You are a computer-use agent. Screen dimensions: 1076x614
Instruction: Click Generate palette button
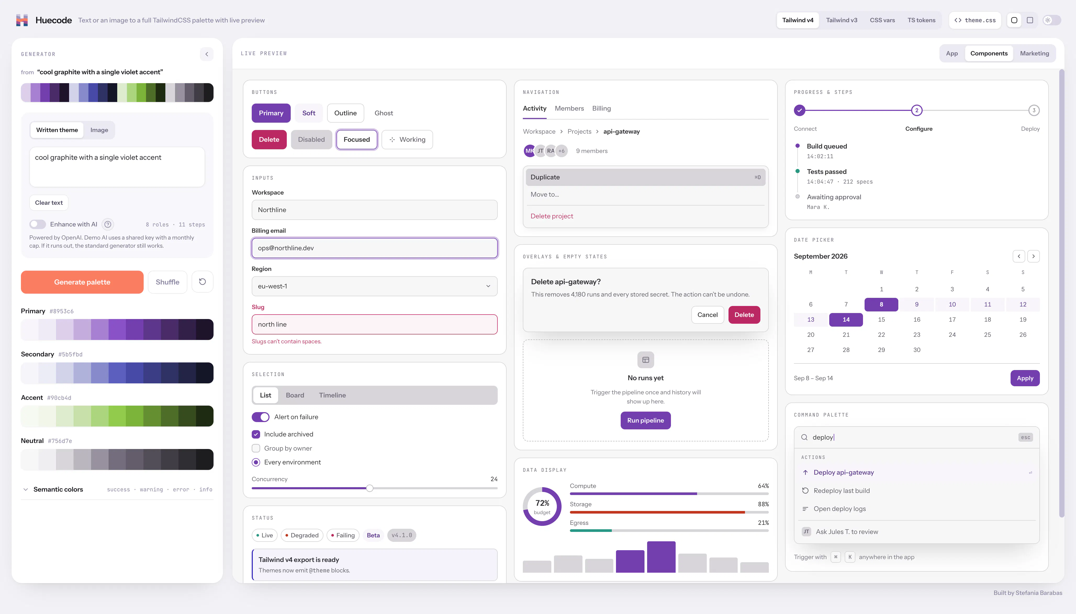coord(82,282)
